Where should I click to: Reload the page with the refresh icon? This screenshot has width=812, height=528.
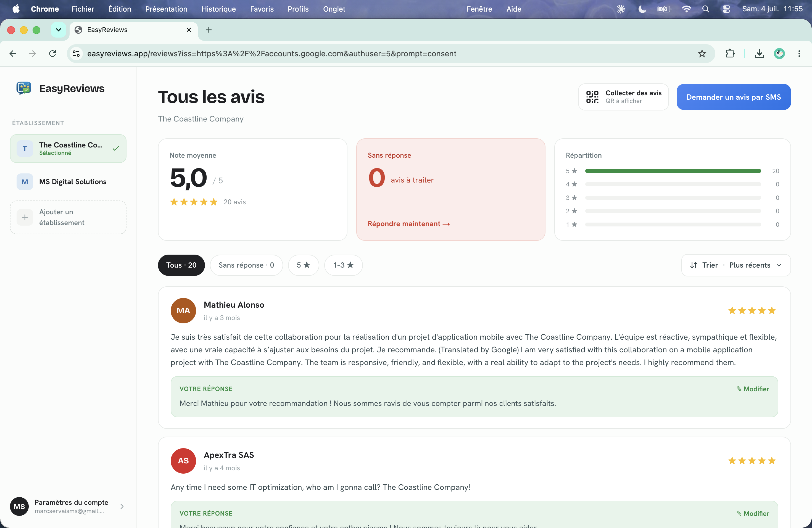pos(52,54)
